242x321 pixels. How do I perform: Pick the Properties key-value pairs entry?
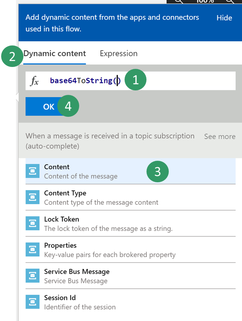pos(110,255)
